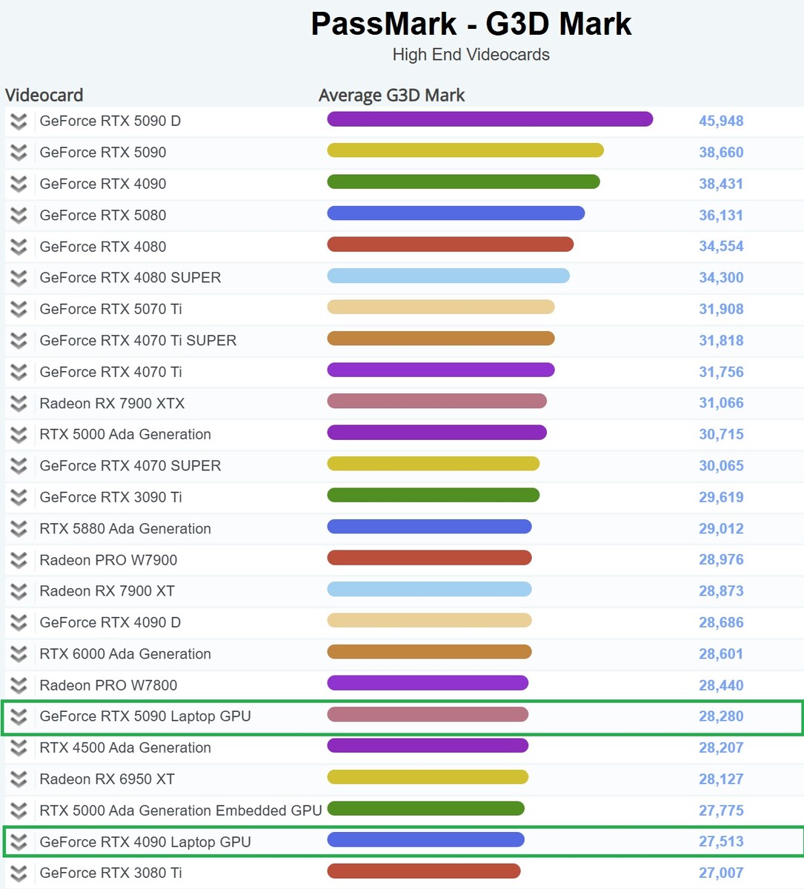Image resolution: width=804 pixels, height=889 pixels.
Task: Open the GeForce RTX 5090 link
Action: coord(103,153)
